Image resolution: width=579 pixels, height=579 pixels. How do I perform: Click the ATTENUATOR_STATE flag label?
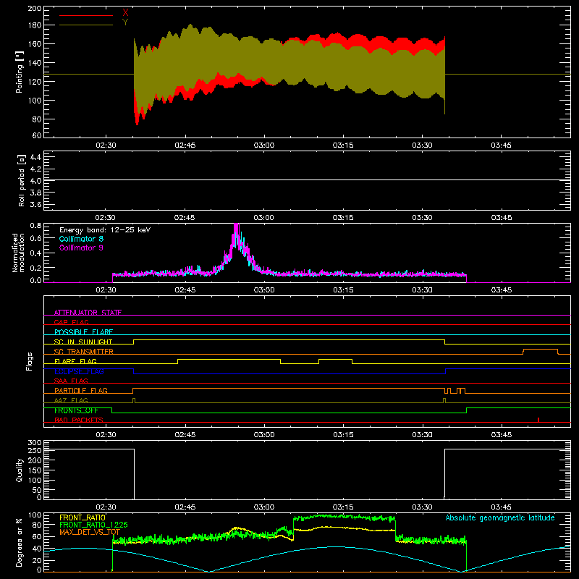(88, 313)
